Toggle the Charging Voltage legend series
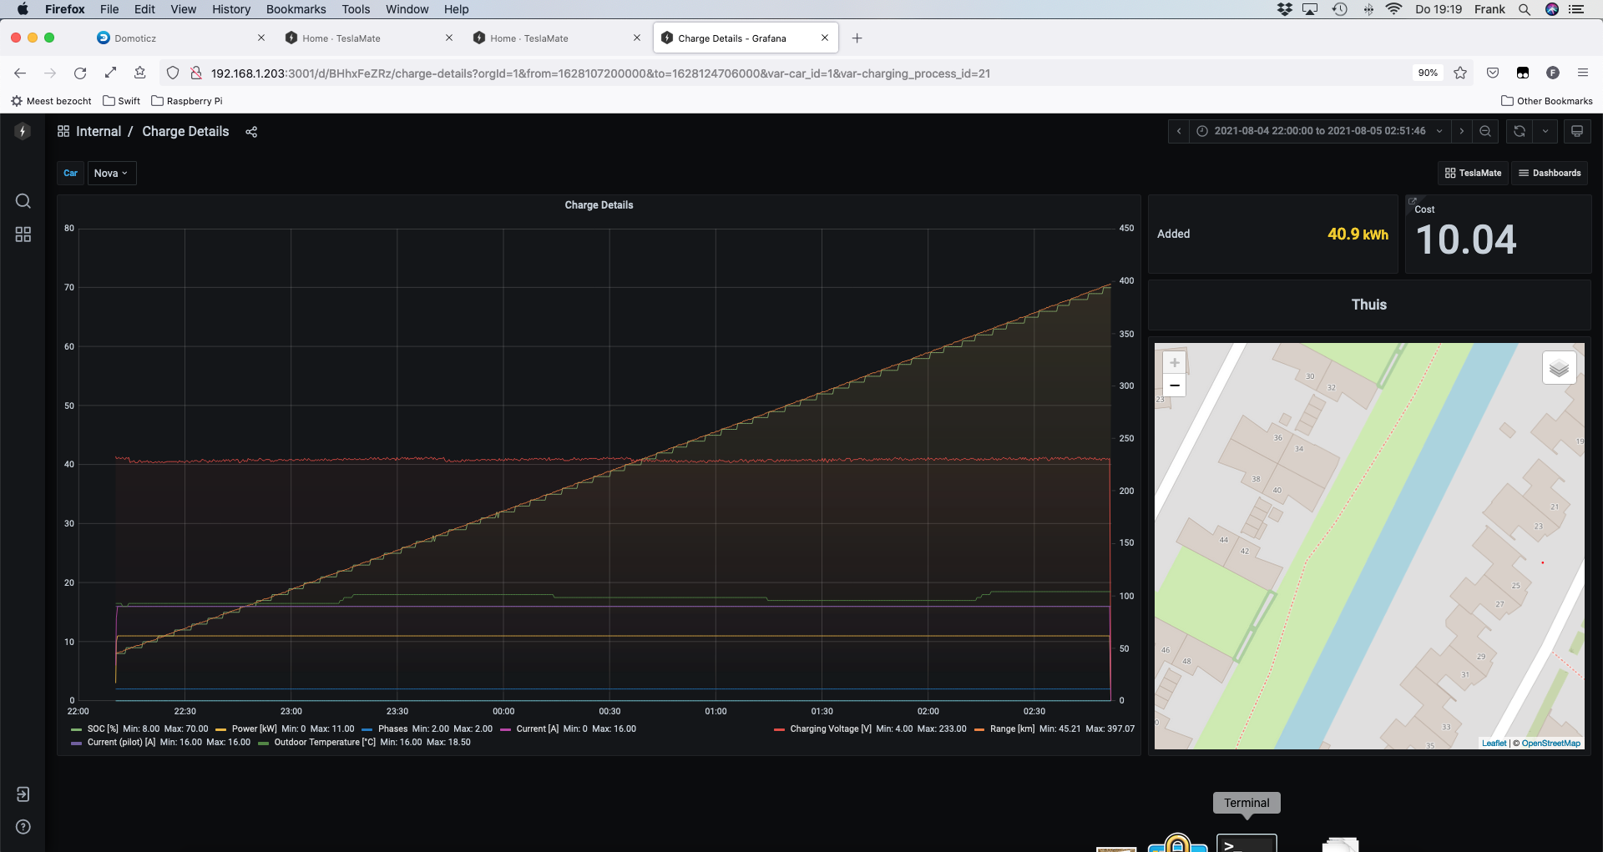Viewport: 1603px width, 852px height. pos(827,728)
